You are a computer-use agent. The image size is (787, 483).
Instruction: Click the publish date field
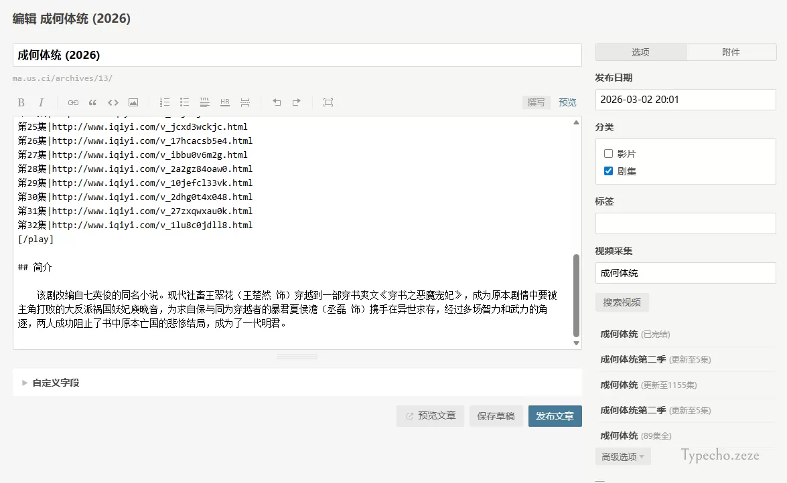685,100
